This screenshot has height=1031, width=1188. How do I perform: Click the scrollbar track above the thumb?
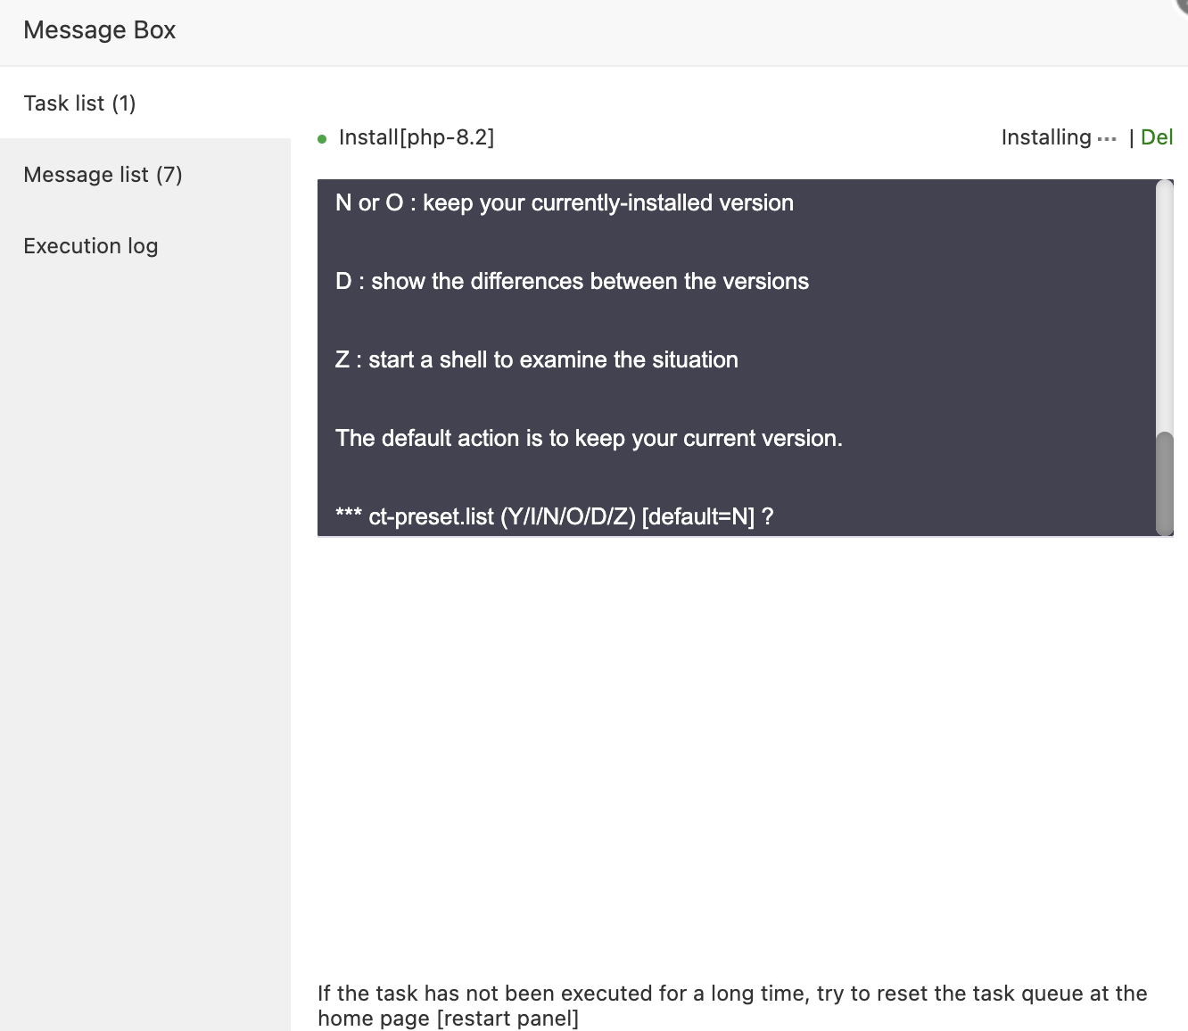1164,303
